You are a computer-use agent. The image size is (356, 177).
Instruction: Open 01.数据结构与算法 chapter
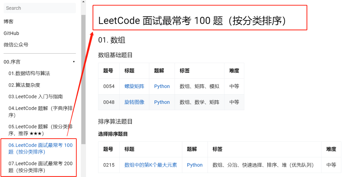click(29, 73)
